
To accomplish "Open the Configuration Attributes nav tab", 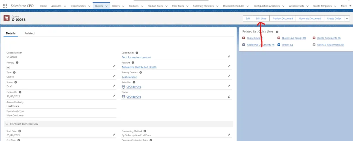I will click(x=266, y=6).
